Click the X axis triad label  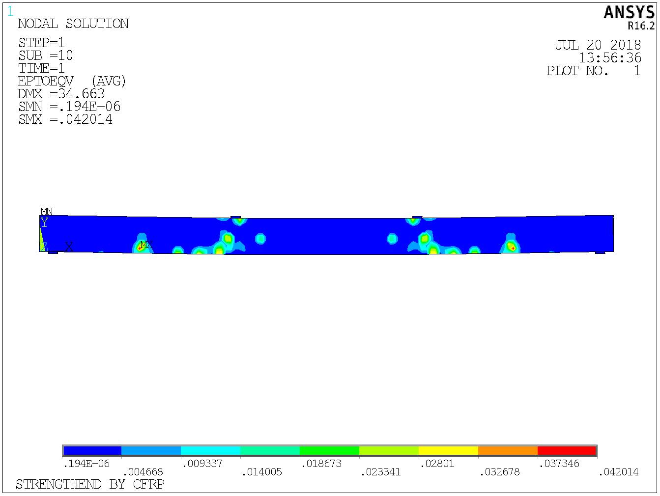tap(69, 247)
